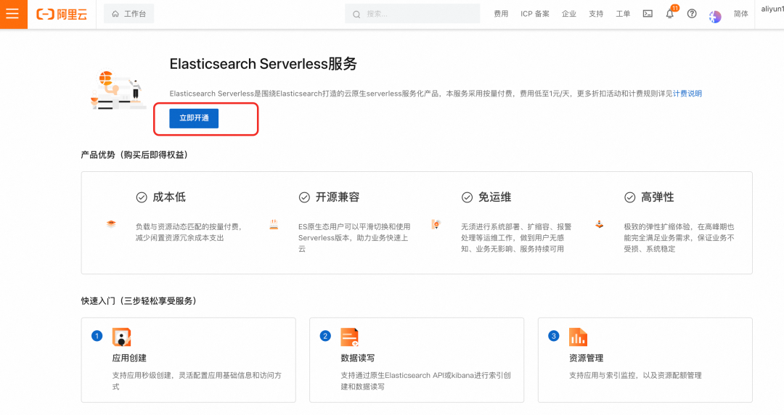
Task: Click the home icon beside 工作台
Action: (x=115, y=14)
